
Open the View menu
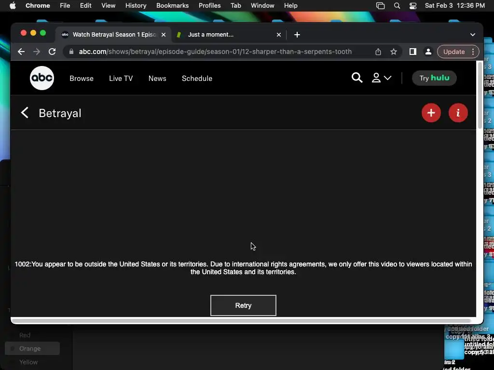tap(108, 6)
